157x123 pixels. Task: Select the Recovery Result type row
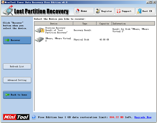click(94, 30)
